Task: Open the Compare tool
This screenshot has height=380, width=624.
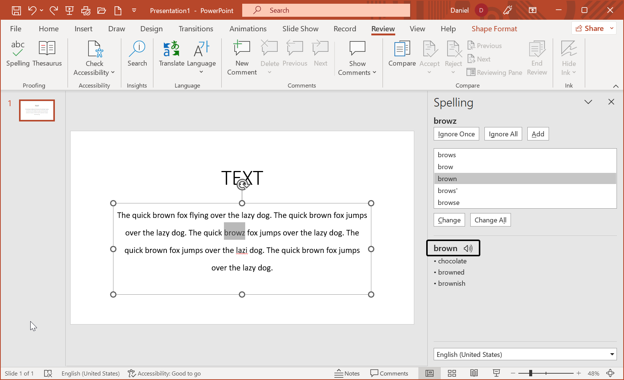Action: click(x=402, y=54)
